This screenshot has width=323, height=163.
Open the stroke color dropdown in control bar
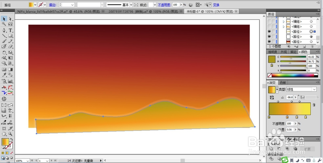pos(45,5)
